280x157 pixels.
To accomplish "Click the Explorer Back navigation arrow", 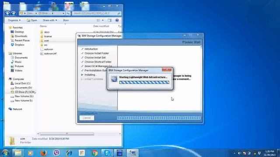I will pos(7,13).
